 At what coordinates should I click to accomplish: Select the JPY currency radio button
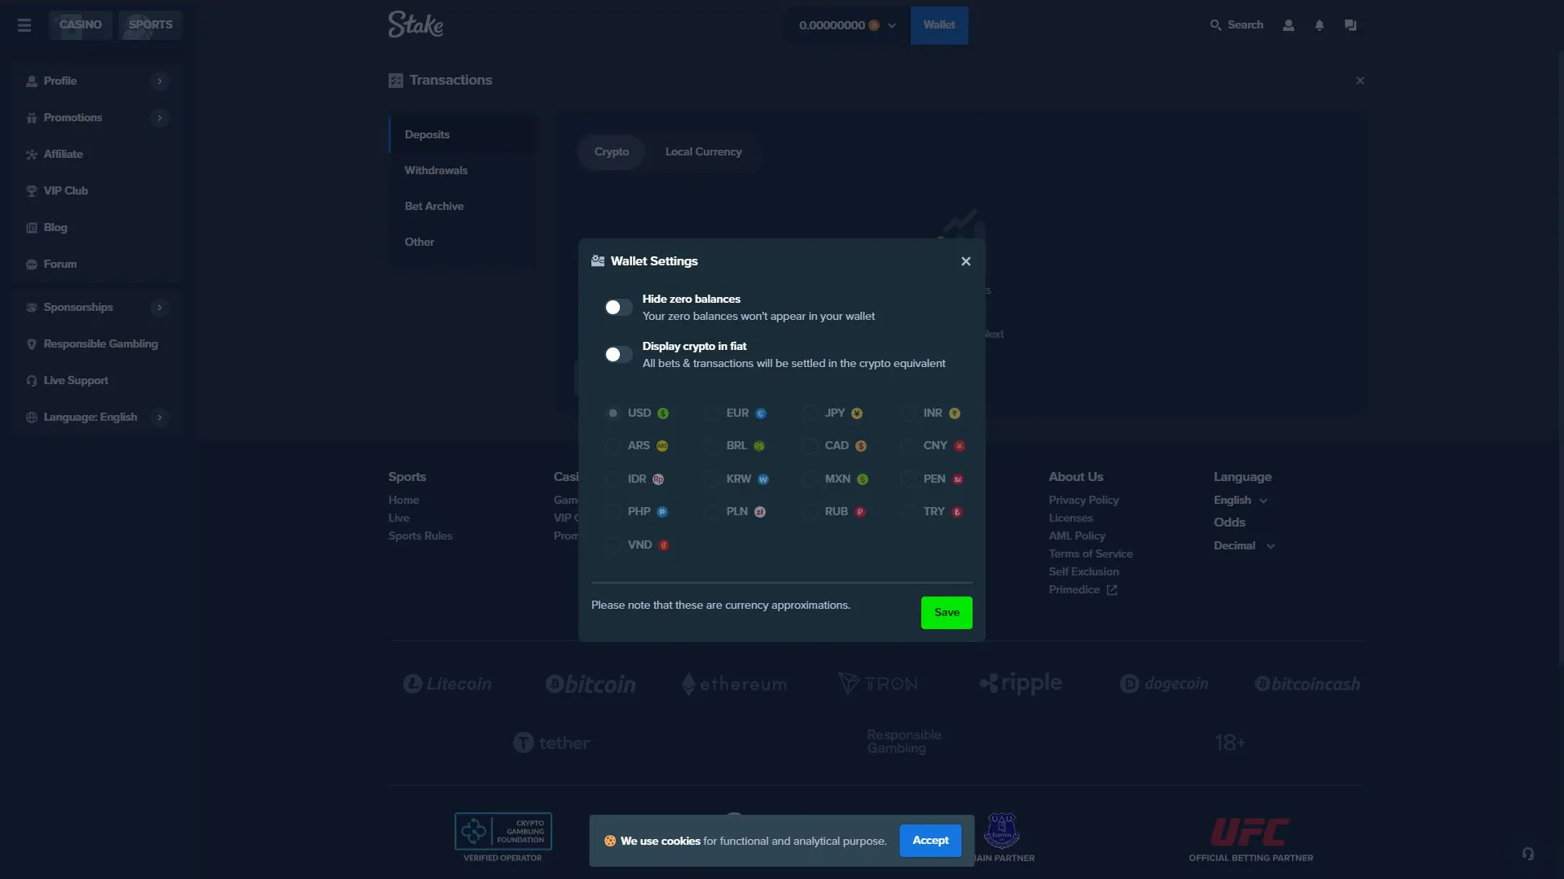point(811,413)
